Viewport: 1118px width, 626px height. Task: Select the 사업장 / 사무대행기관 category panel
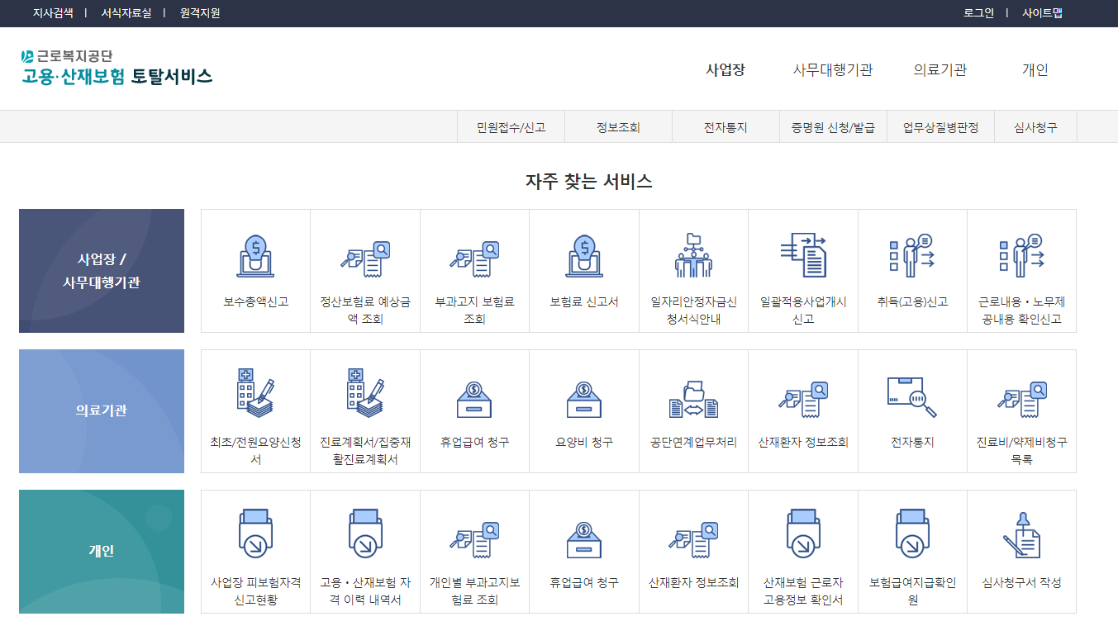(x=102, y=271)
